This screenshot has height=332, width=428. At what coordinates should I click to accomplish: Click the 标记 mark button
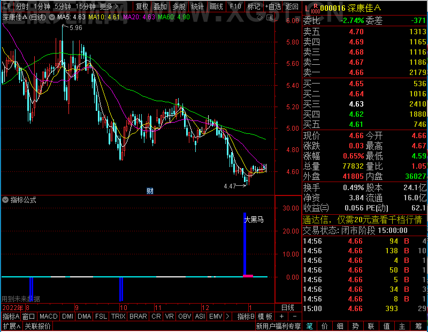coord(254,6)
